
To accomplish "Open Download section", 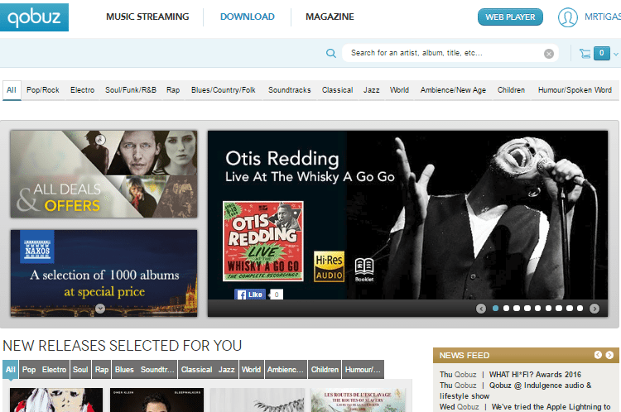I will point(247,17).
